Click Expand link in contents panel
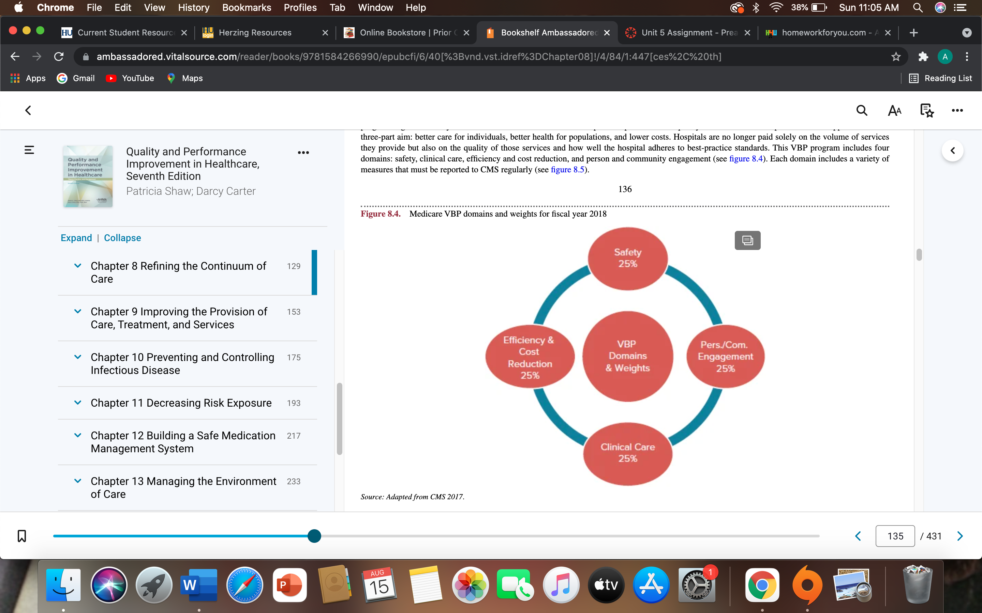Screen dimensions: 982x613 click(x=76, y=238)
